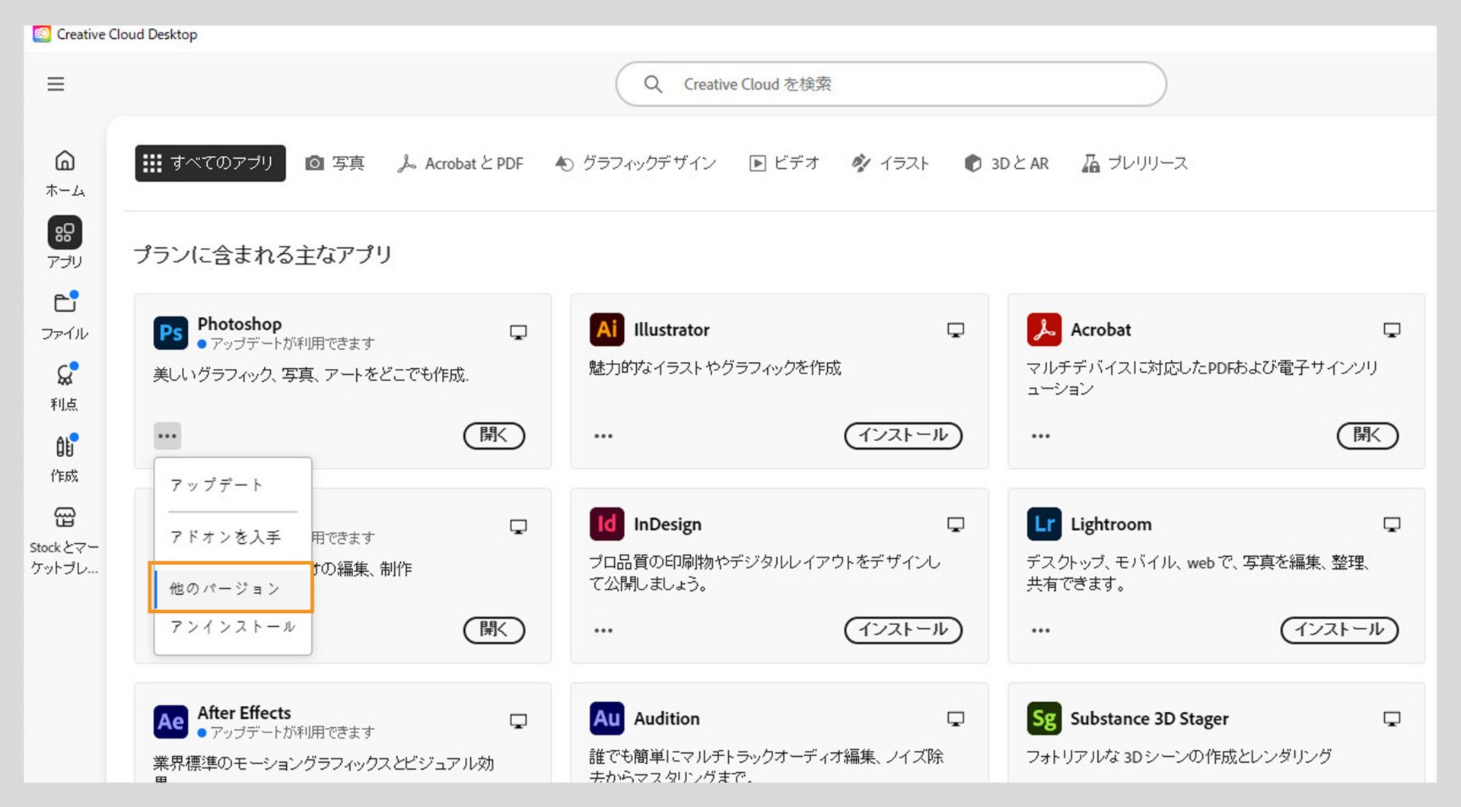Image resolution: width=1461 pixels, height=807 pixels.
Task: Click the プランに含まれる主なアプリ heading
Action: coord(263,254)
